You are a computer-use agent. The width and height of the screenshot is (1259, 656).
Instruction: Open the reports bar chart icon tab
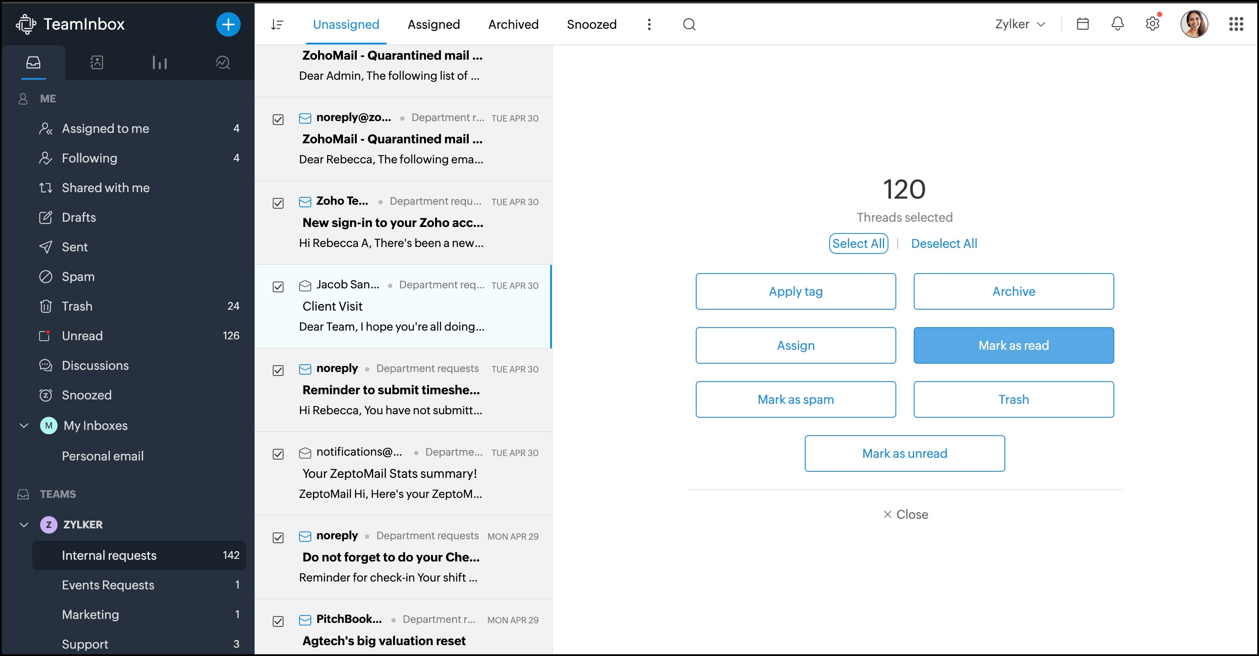(x=159, y=63)
